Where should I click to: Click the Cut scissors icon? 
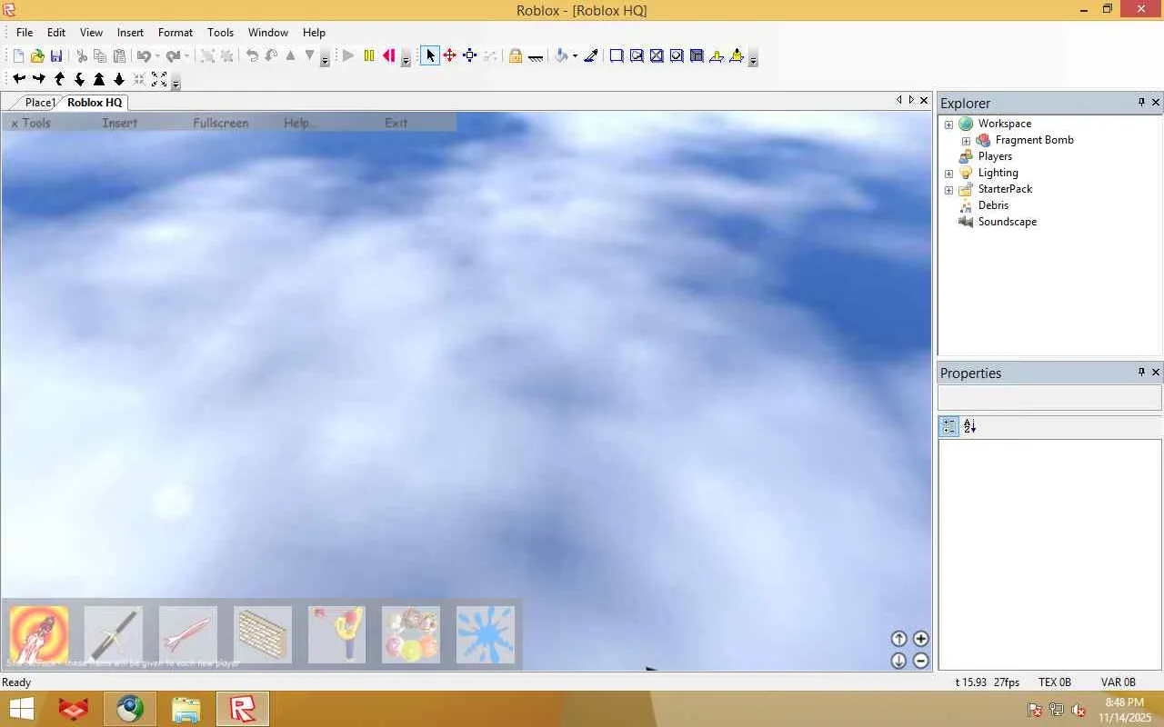(x=81, y=56)
